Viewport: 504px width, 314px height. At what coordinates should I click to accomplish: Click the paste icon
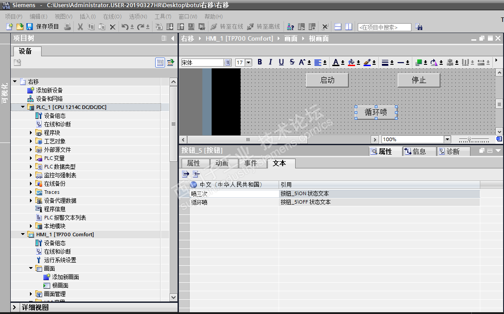(102, 27)
